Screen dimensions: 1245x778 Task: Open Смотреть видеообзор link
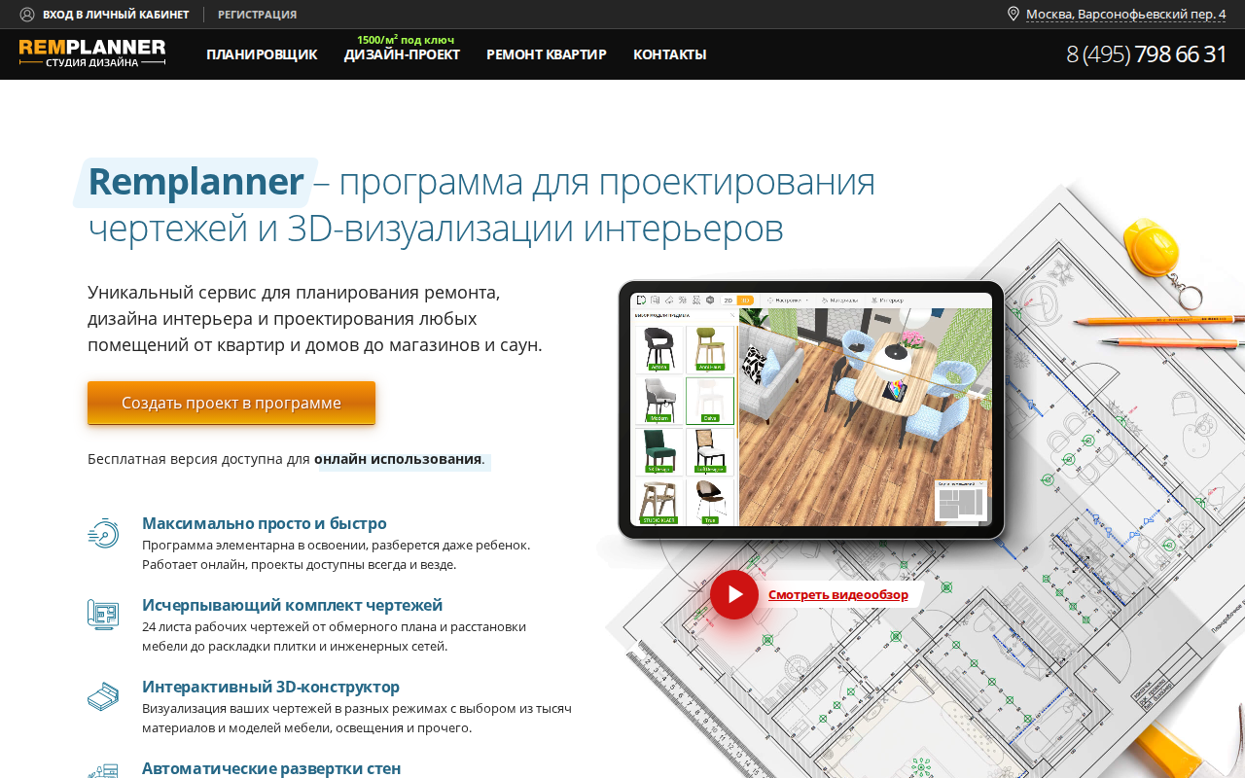(838, 595)
